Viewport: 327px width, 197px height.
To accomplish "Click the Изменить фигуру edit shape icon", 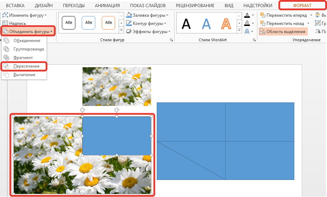I will pyautogui.click(x=5, y=15).
